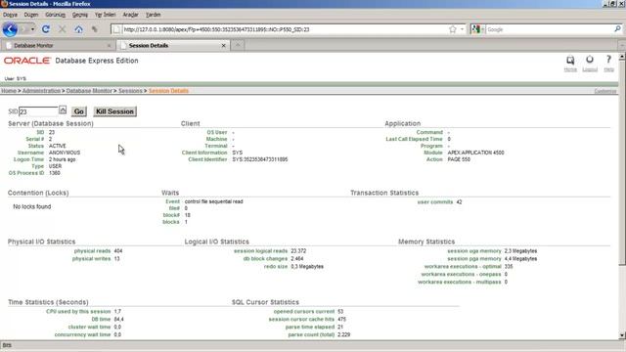Select session pga memory 4,4 Megabytes

coord(520,258)
